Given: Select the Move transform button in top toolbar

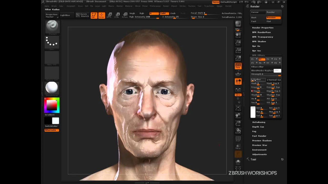Looking at the screenshot, I should 109,15.
